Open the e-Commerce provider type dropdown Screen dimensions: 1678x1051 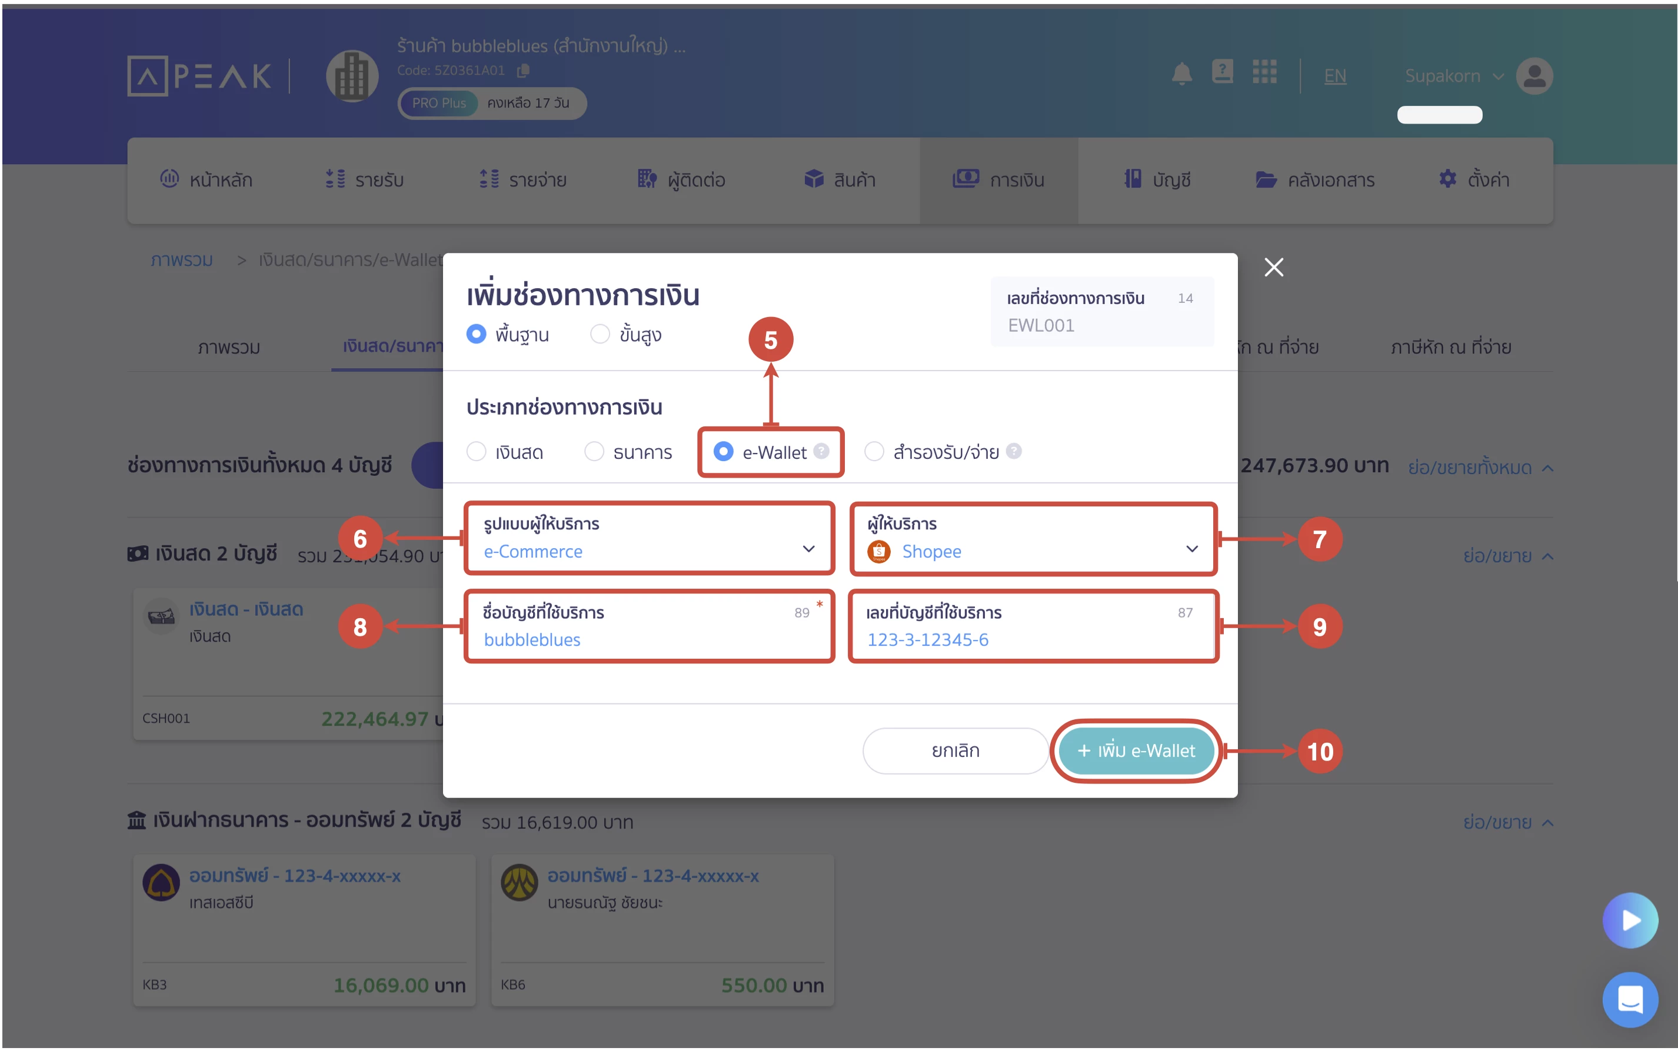click(809, 549)
